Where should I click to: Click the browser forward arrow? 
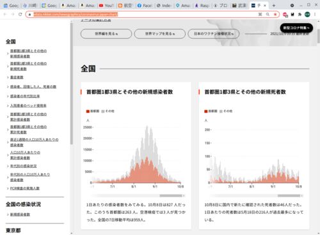click(13, 14)
